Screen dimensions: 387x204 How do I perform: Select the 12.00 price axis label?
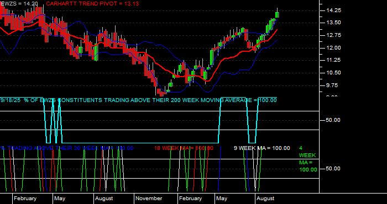tap(333, 48)
